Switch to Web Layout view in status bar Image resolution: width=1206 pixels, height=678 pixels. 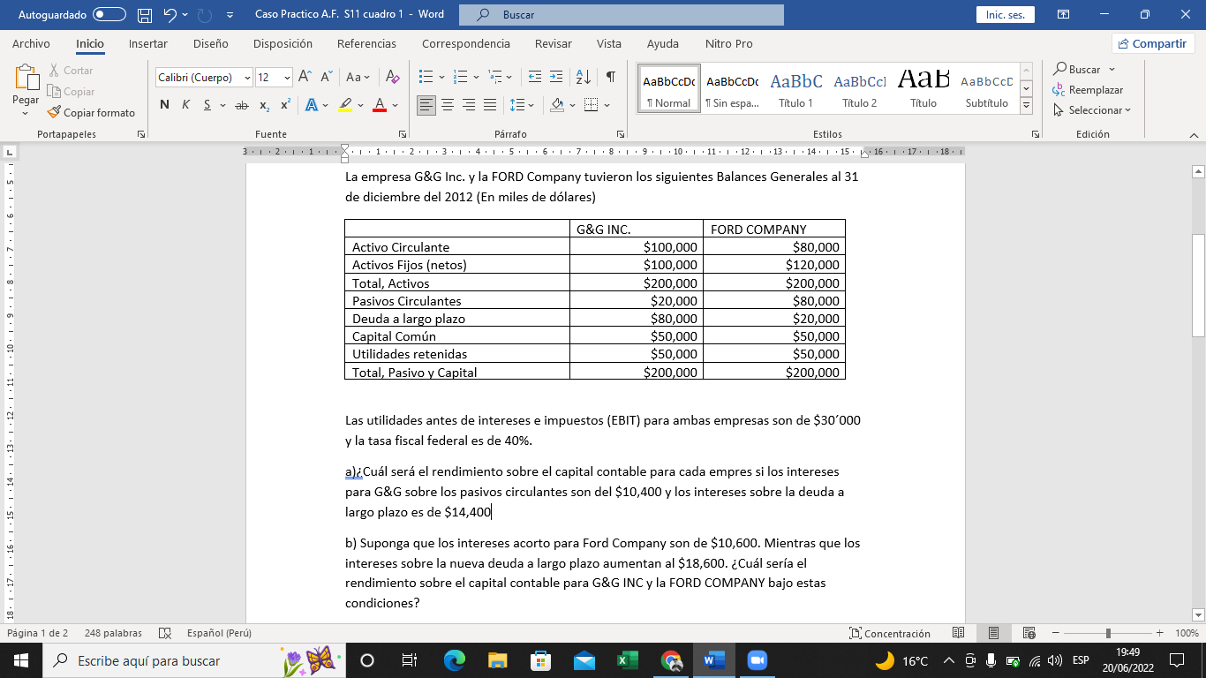[x=1029, y=633]
